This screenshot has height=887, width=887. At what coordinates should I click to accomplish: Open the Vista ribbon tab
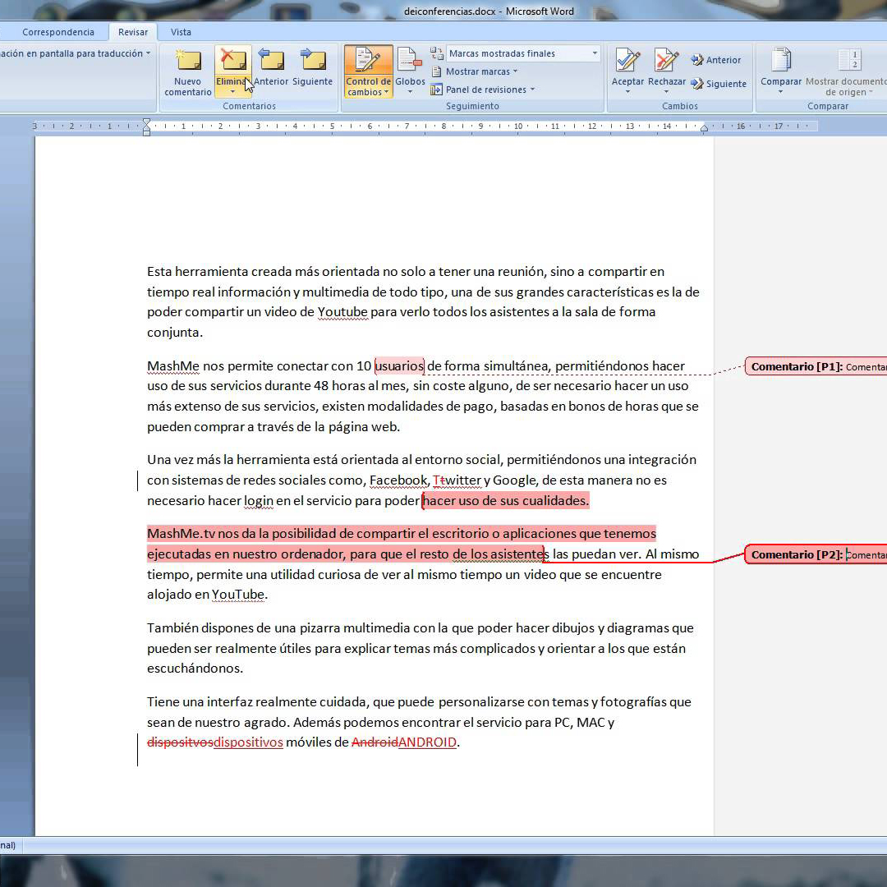point(181,32)
